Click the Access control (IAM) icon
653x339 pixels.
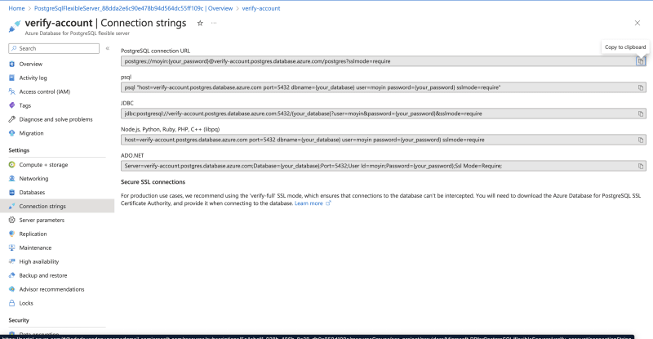11,91
